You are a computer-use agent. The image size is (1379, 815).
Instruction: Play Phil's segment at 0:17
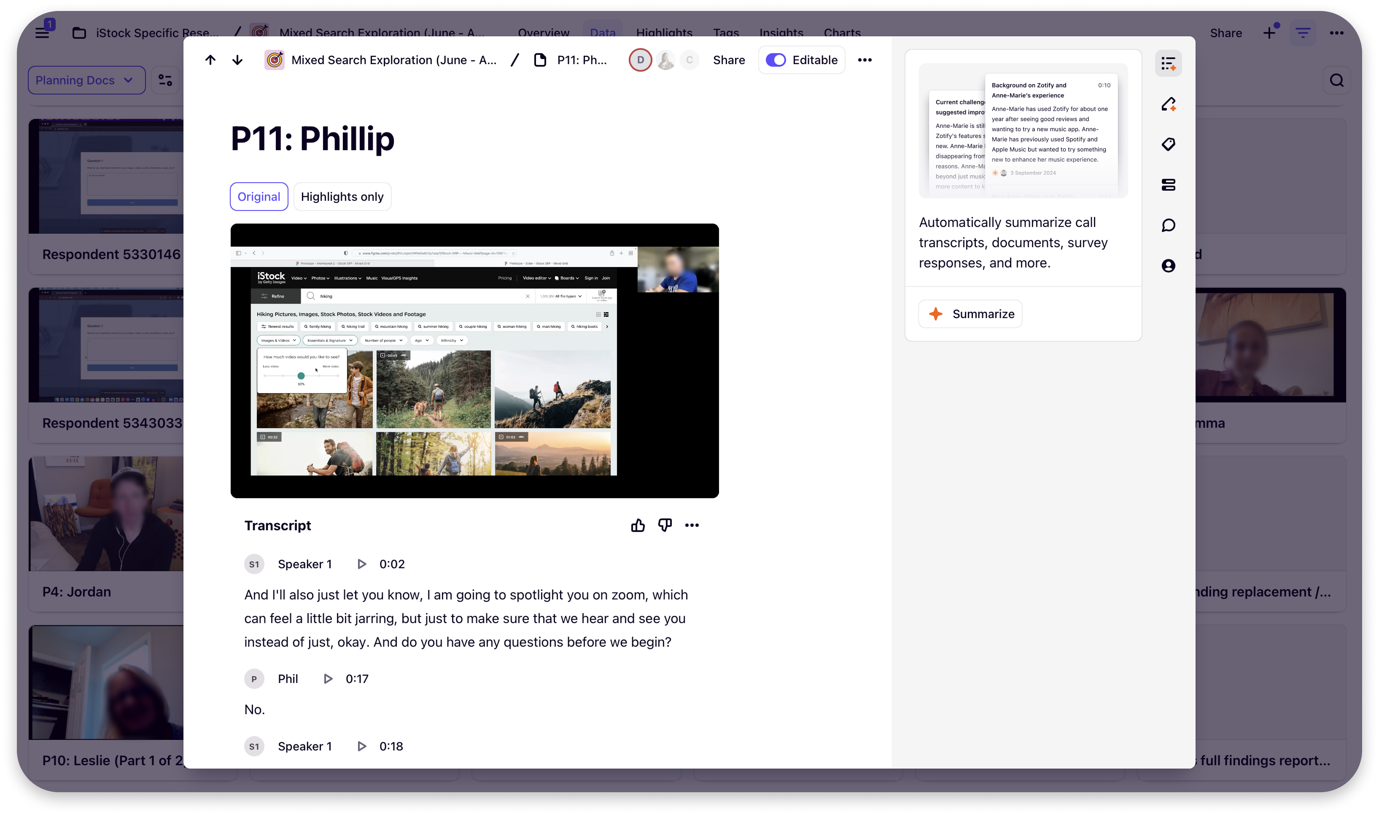coord(328,679)
